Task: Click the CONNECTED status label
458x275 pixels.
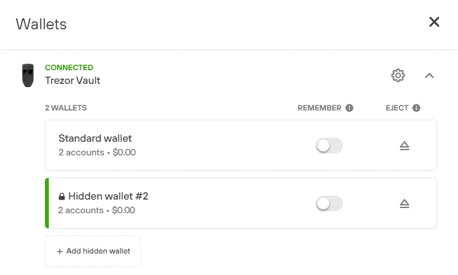Action: [69, 68]
